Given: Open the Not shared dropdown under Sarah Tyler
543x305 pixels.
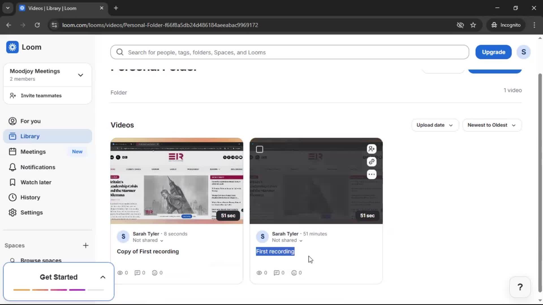Looking at the screenshot, I should (287, 241).
